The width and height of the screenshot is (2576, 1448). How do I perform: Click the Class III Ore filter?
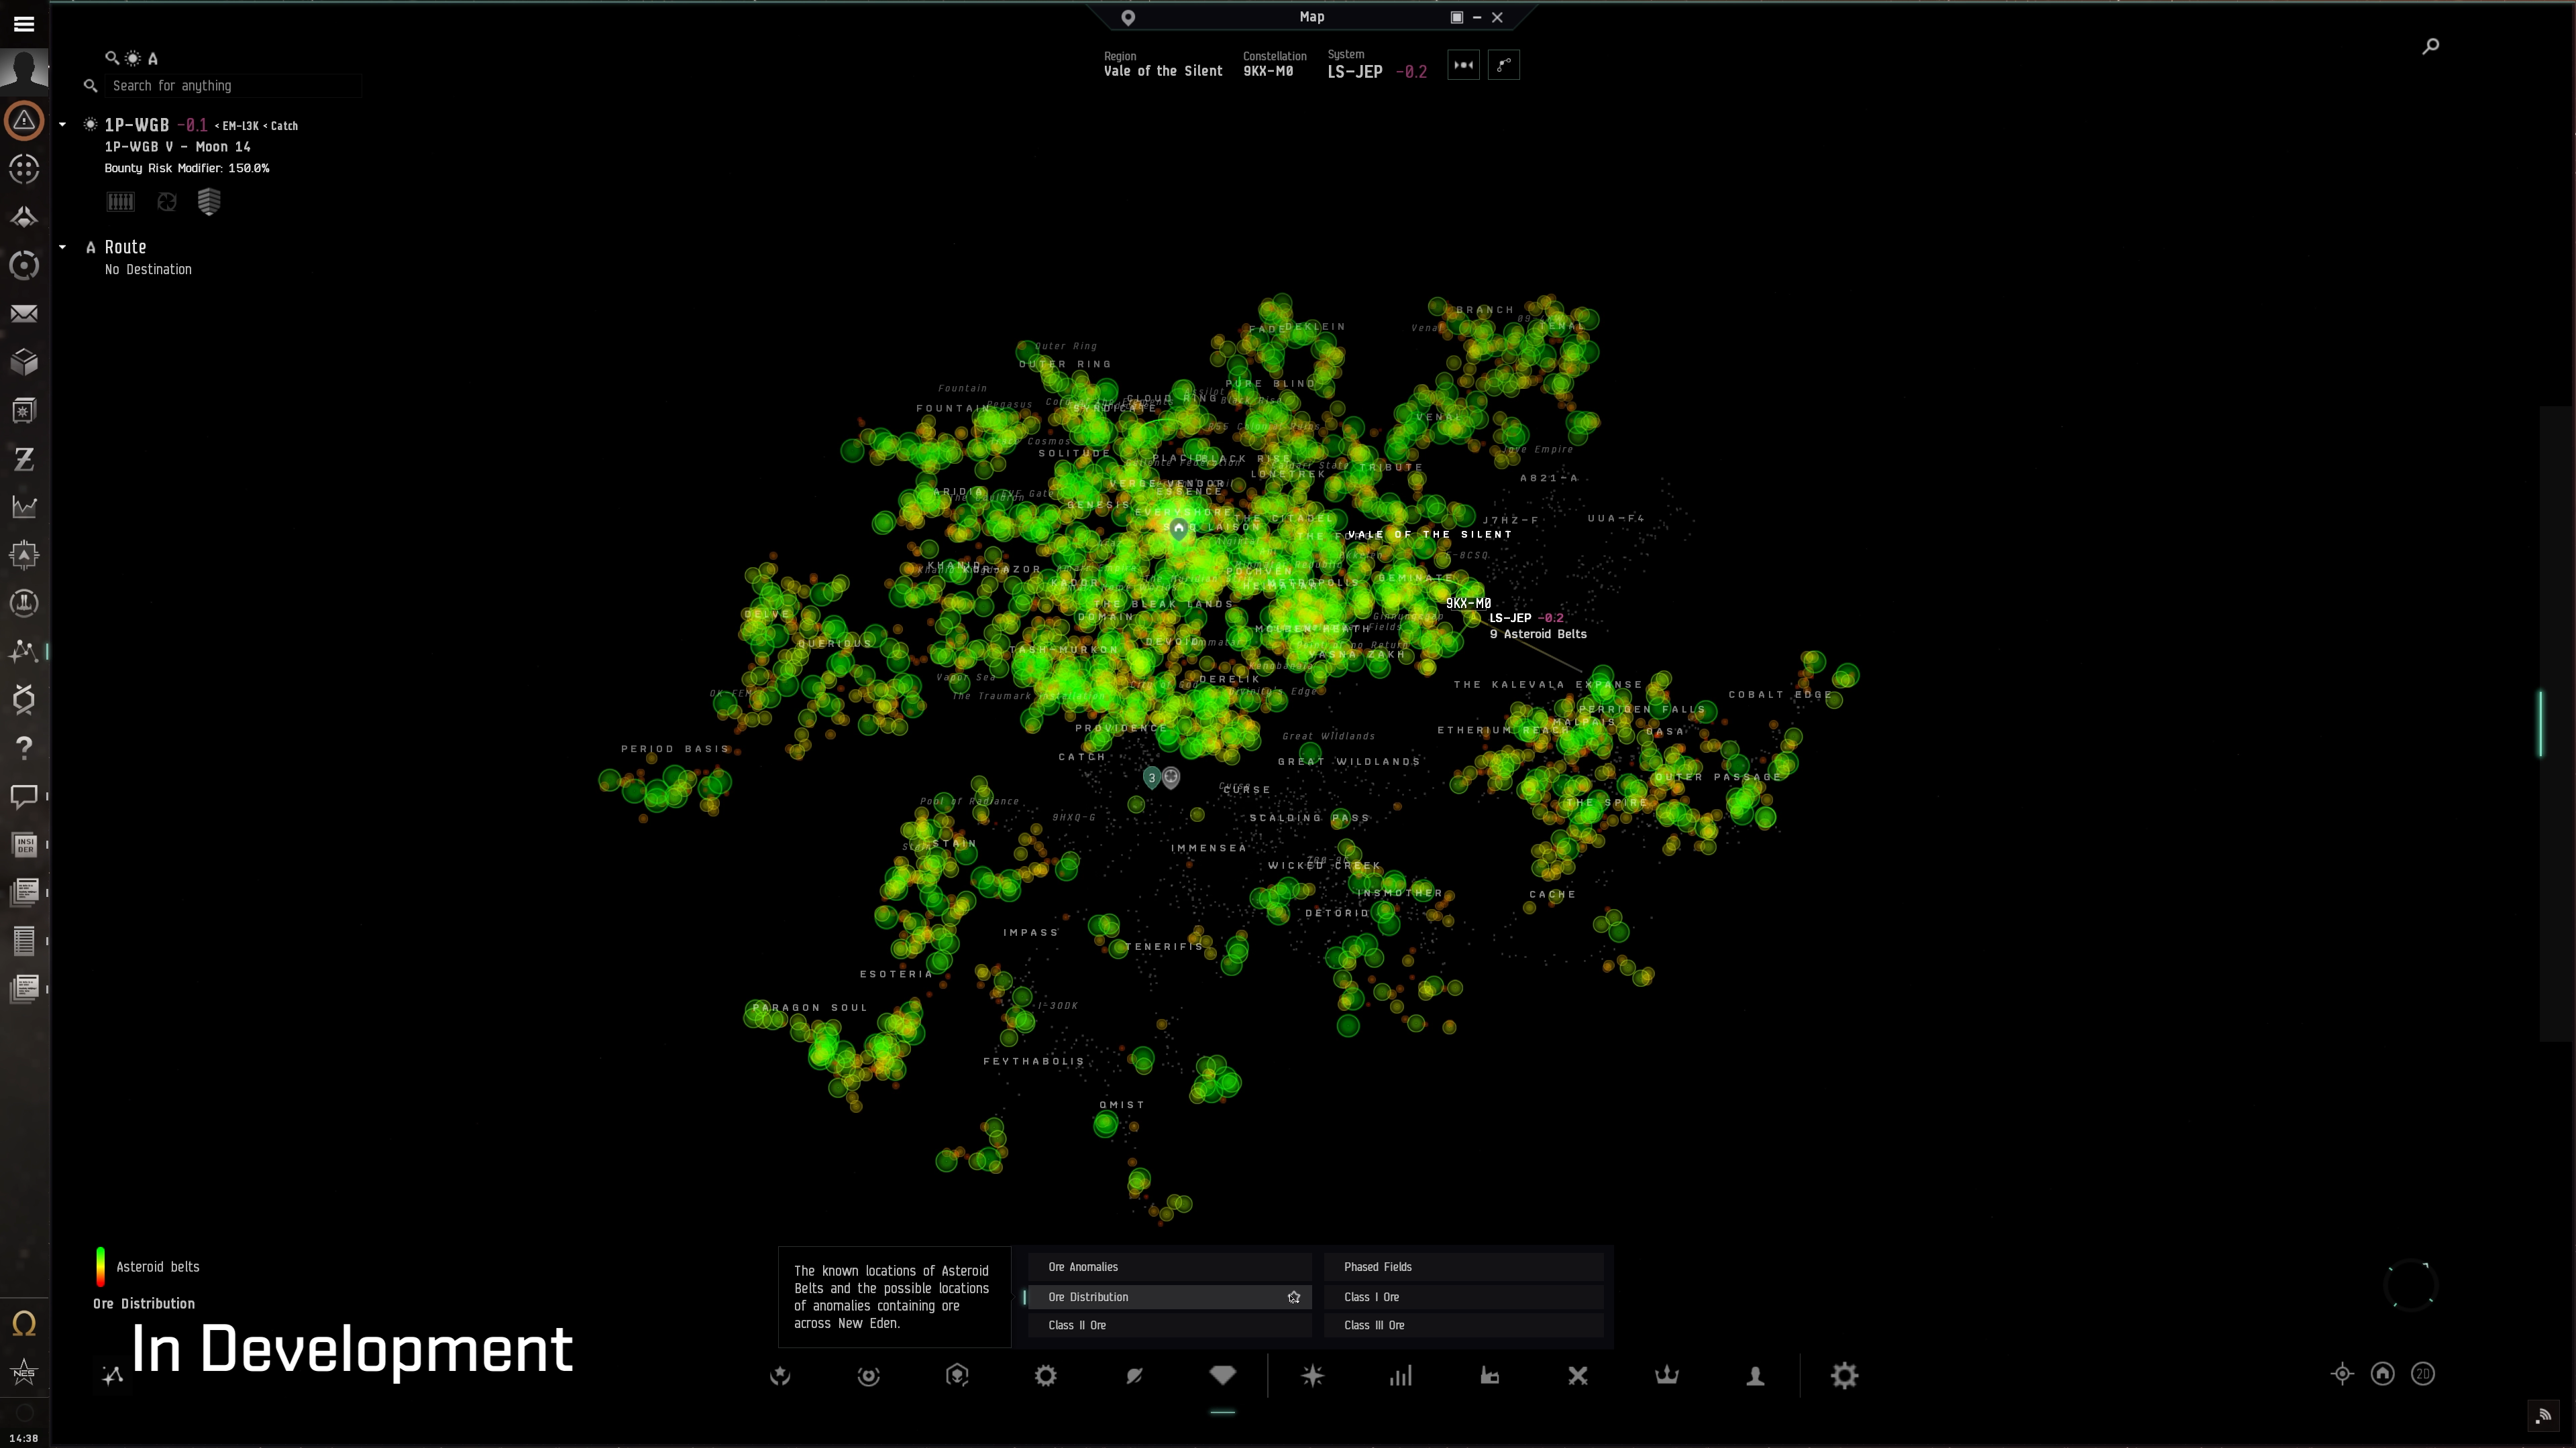[1463, 1325]
